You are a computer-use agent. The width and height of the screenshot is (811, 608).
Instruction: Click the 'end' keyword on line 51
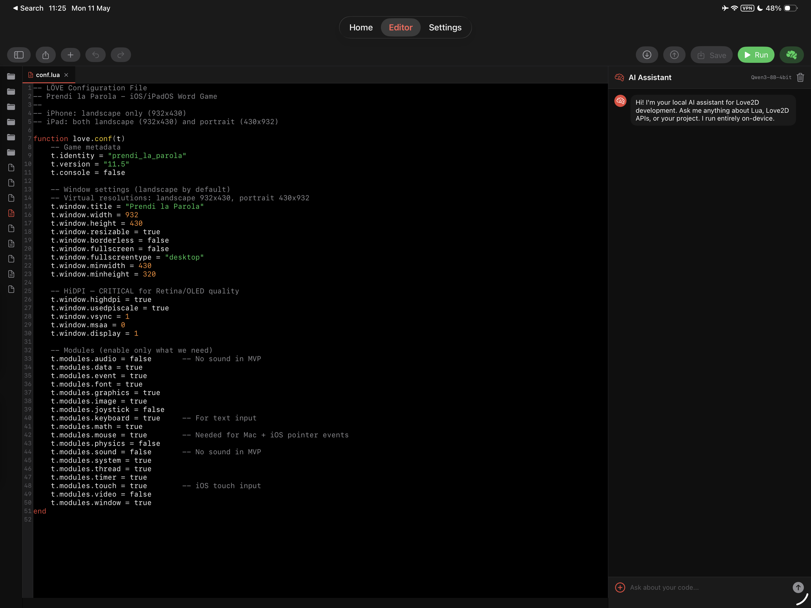pos(40,511)
